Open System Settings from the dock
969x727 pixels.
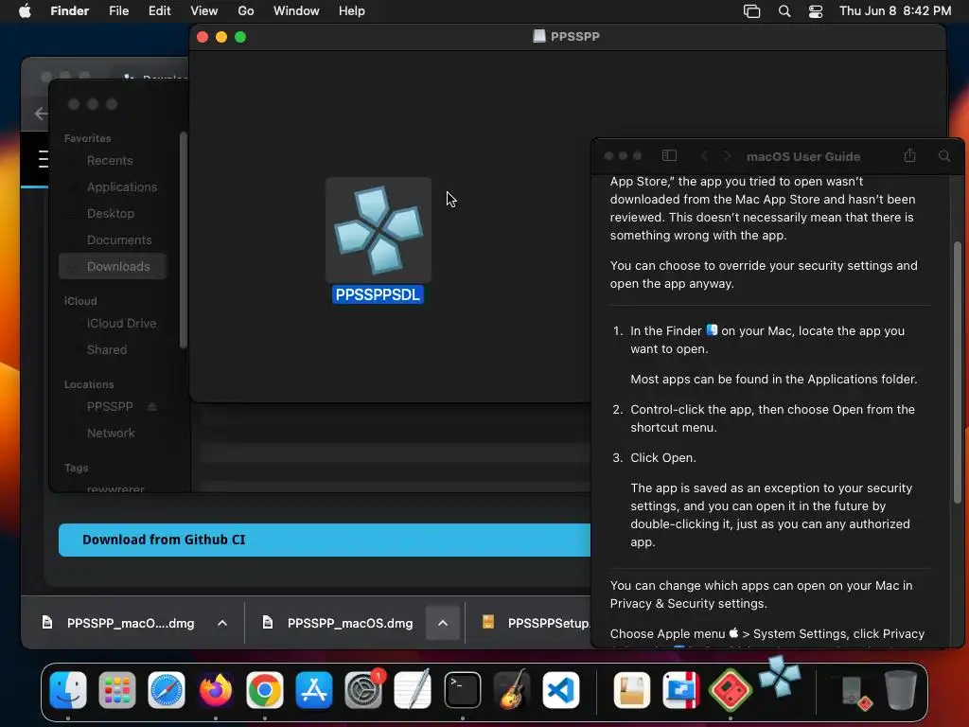pos(363,689)
